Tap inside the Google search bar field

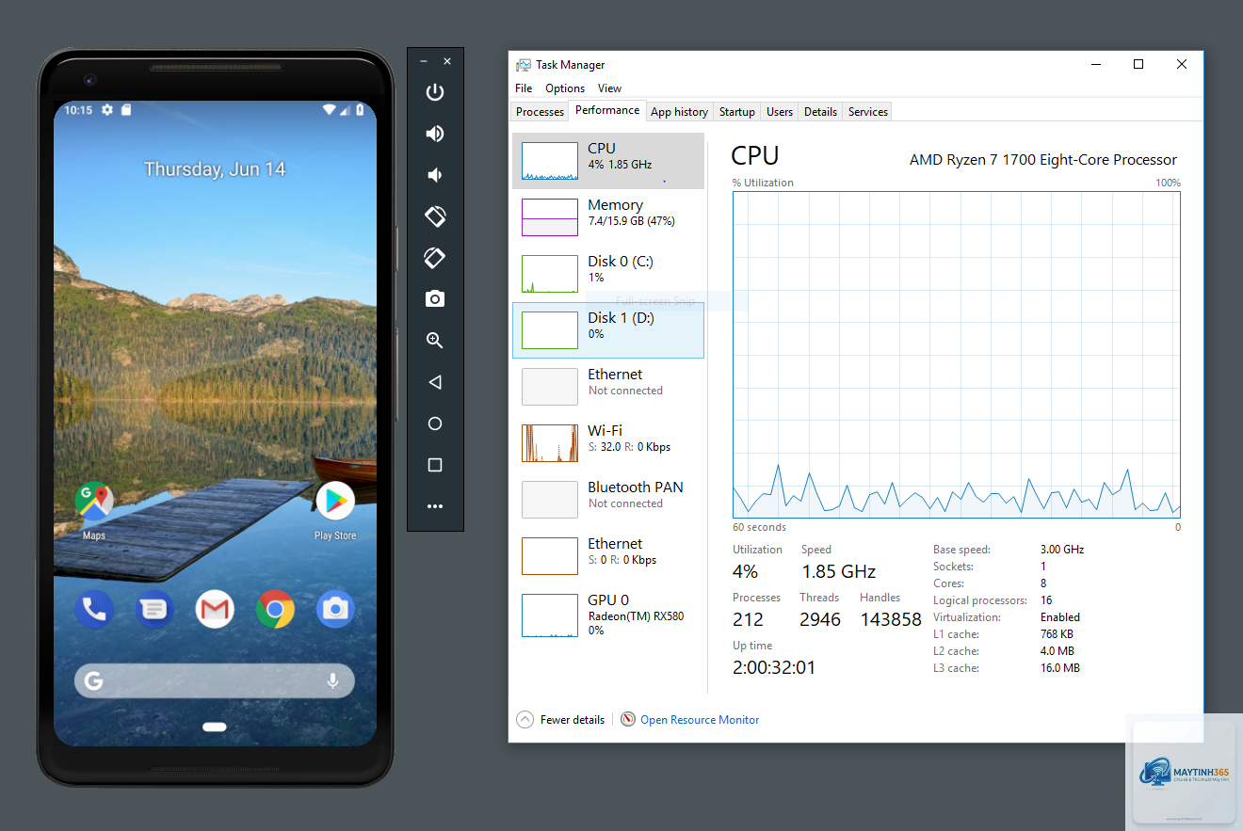(x=215, y=681)
